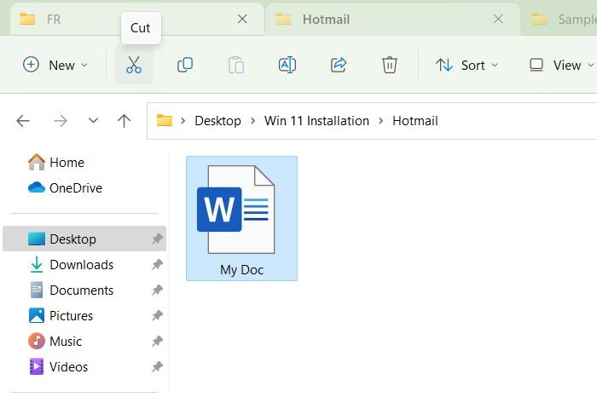Click the Rename icon in toolbar

click(x=287, y=65)
